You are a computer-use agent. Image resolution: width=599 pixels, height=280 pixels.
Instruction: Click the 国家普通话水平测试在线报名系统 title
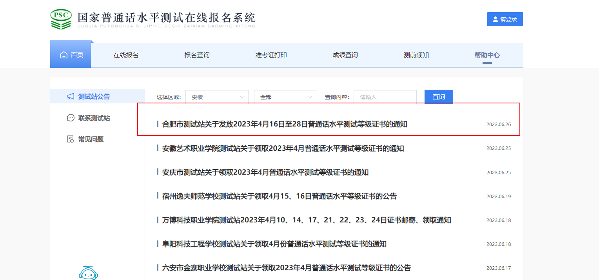(166, 18)
